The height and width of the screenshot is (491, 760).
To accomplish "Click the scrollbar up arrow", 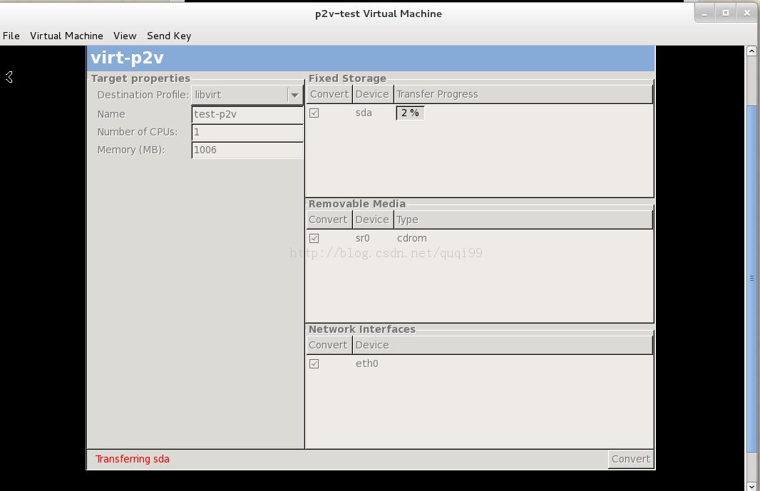I will click(x=751, y=51).
